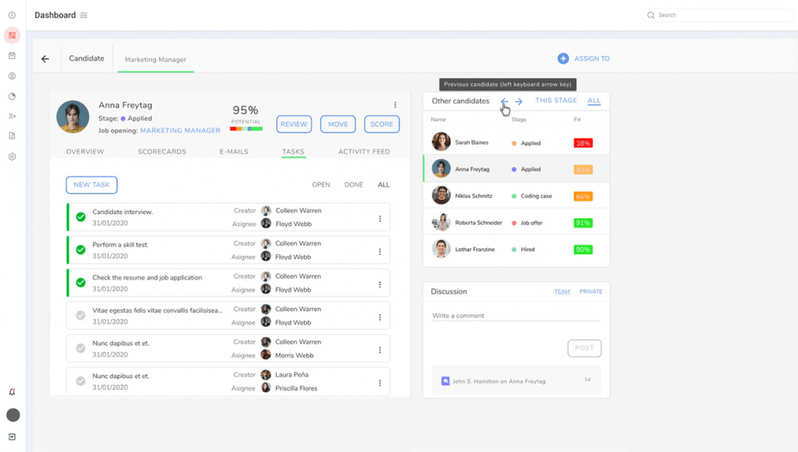Open the options menu on Anna Freytag's card

395,105
